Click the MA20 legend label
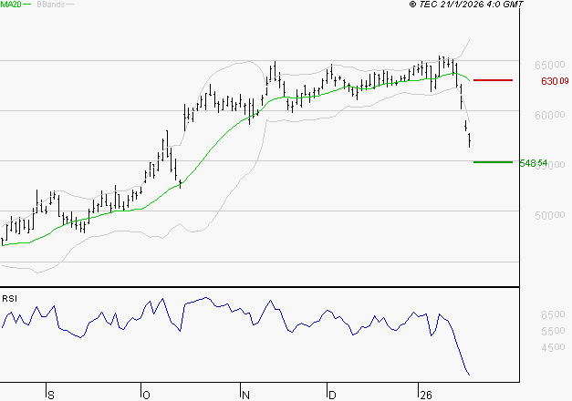 [x=11, y=5]
